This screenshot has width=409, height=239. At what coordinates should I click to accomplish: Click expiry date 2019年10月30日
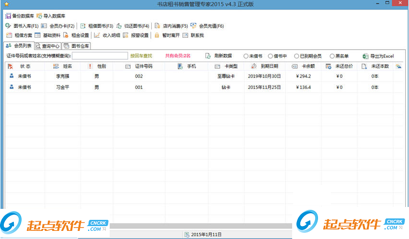point(264,76)
